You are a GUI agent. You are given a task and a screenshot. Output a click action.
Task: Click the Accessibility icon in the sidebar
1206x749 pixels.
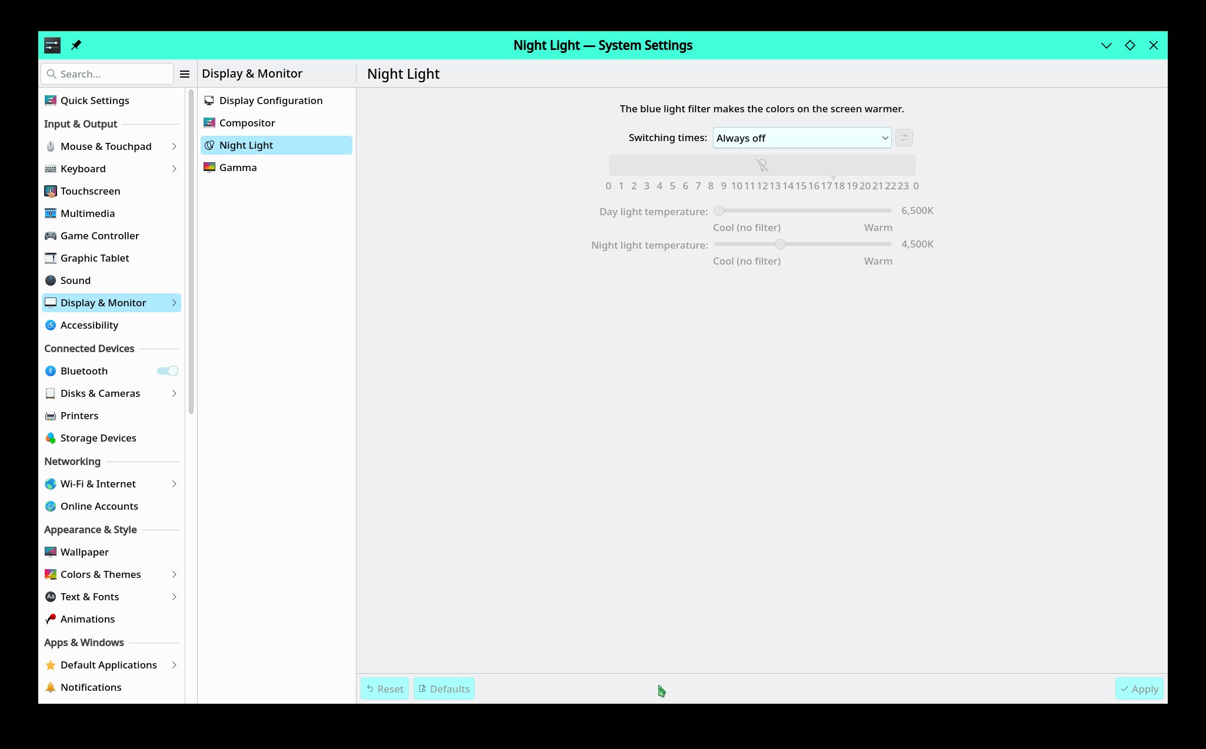point(51,325)
